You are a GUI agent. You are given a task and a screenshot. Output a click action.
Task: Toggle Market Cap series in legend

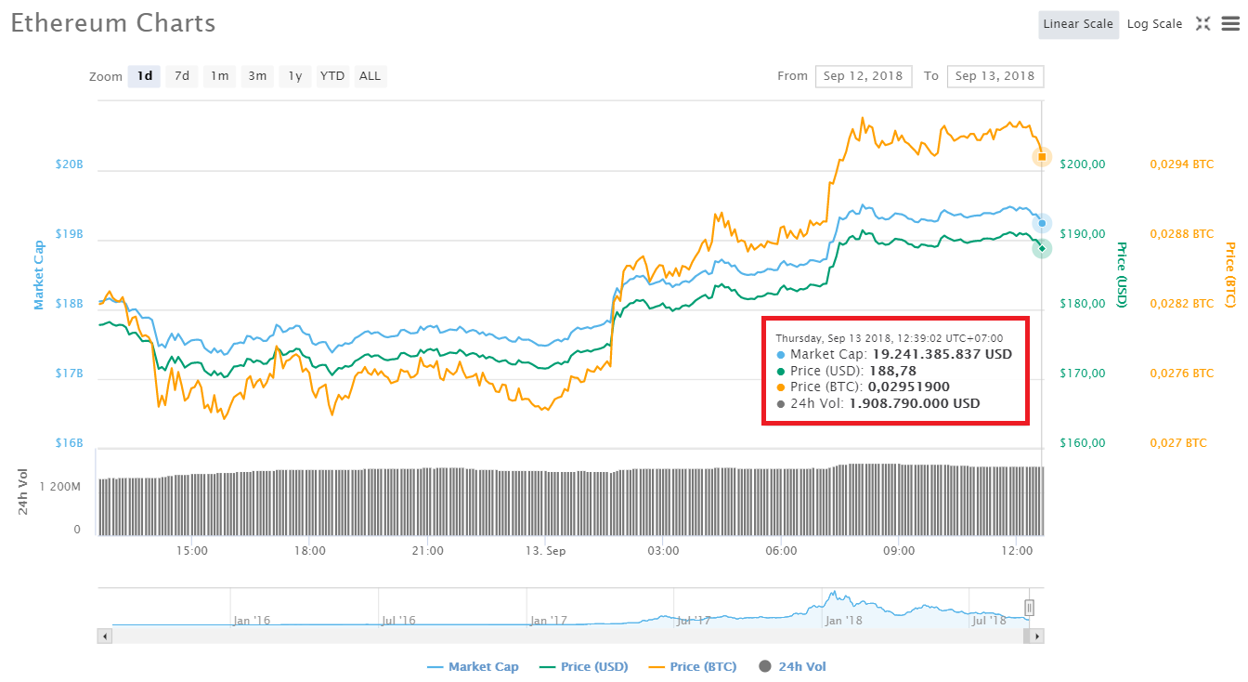[473, 667]
